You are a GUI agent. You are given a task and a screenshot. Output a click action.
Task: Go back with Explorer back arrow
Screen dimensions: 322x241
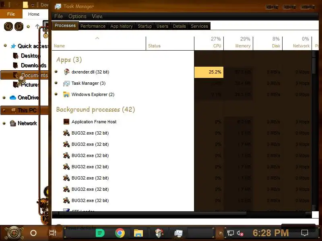(x=8, y=27)
